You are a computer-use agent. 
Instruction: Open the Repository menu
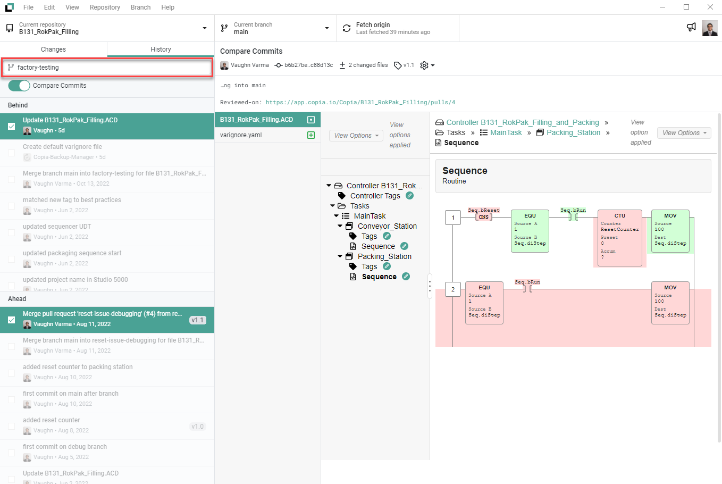[105, 7]
